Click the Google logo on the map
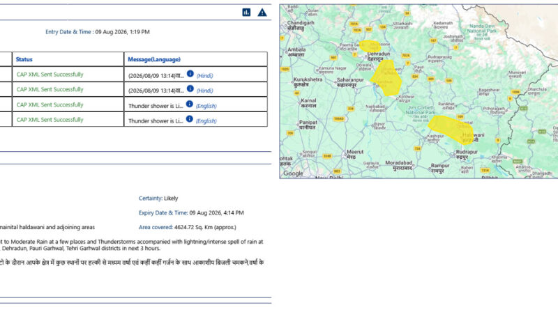 click(293, 173)
